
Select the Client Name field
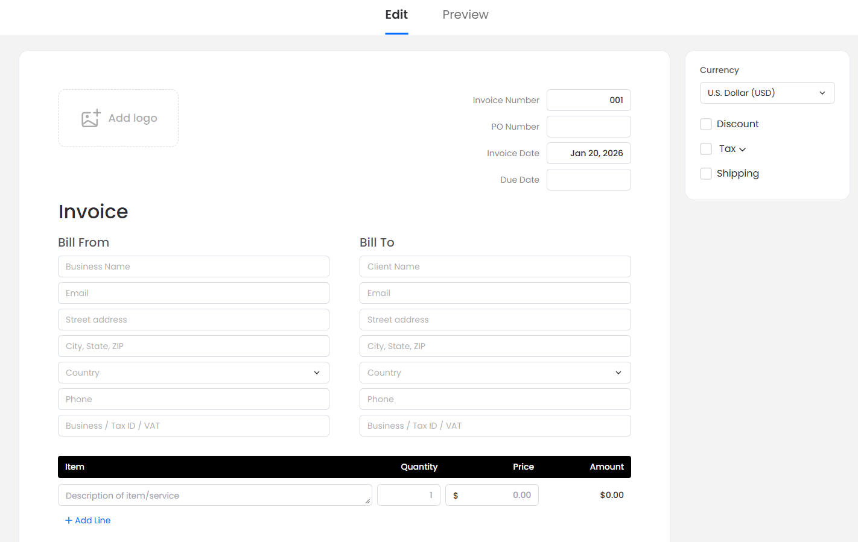(x=495, y=266)
